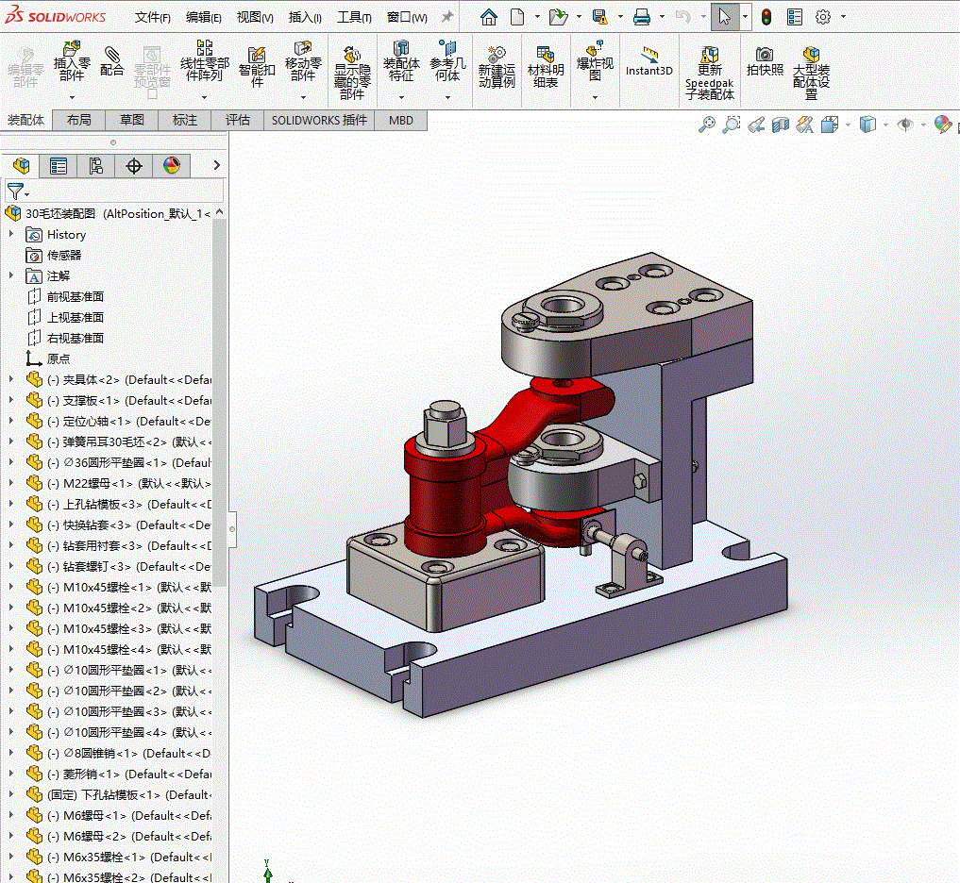This screenshot has width=960, height=883.
Task: Expand the 注解 (Annotations) node
Action: click(11, 275)
